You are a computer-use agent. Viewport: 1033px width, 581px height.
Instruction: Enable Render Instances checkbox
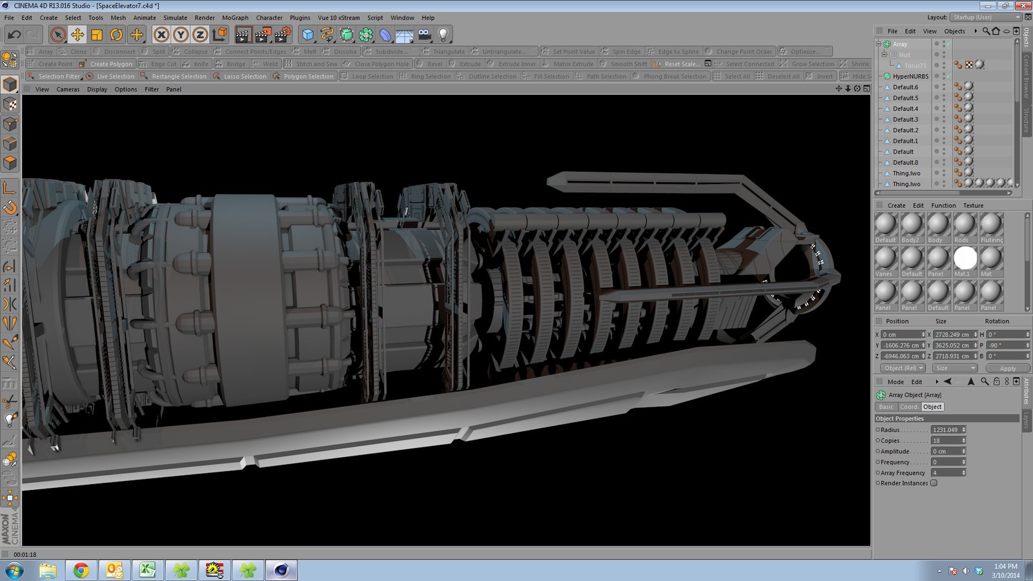[x=934, y=483]
